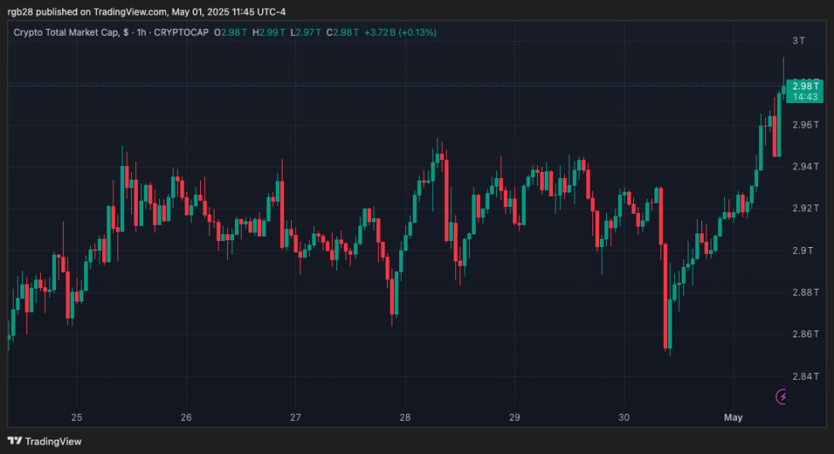This screenshot has height=454, width=834.
Task: Click the High value H2.99 T
Action: tap(269, 32)
